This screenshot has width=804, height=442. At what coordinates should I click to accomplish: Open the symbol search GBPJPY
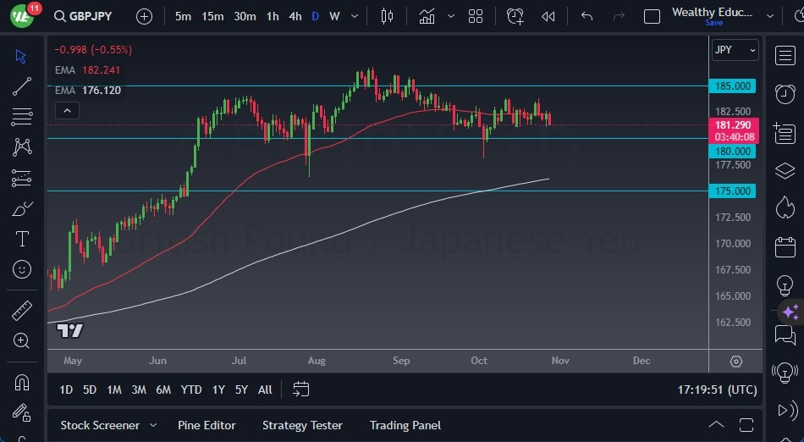point(83,16)
